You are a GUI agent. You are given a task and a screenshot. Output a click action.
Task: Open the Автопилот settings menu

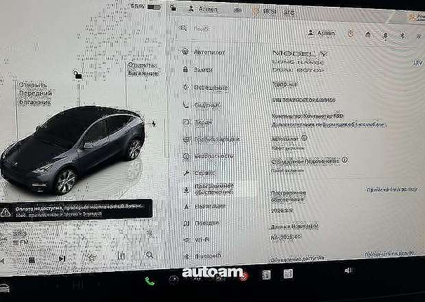pos(204,52)
